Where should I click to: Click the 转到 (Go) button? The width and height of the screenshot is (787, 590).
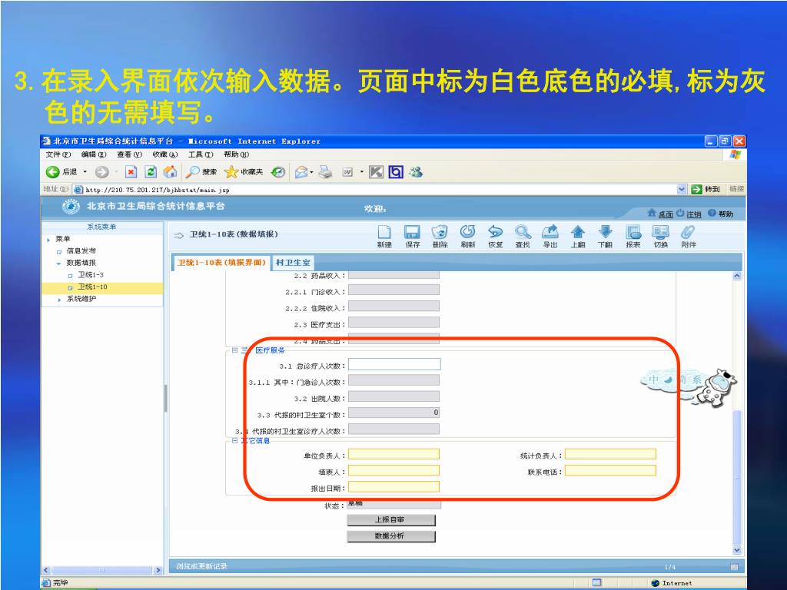[706, 189]
